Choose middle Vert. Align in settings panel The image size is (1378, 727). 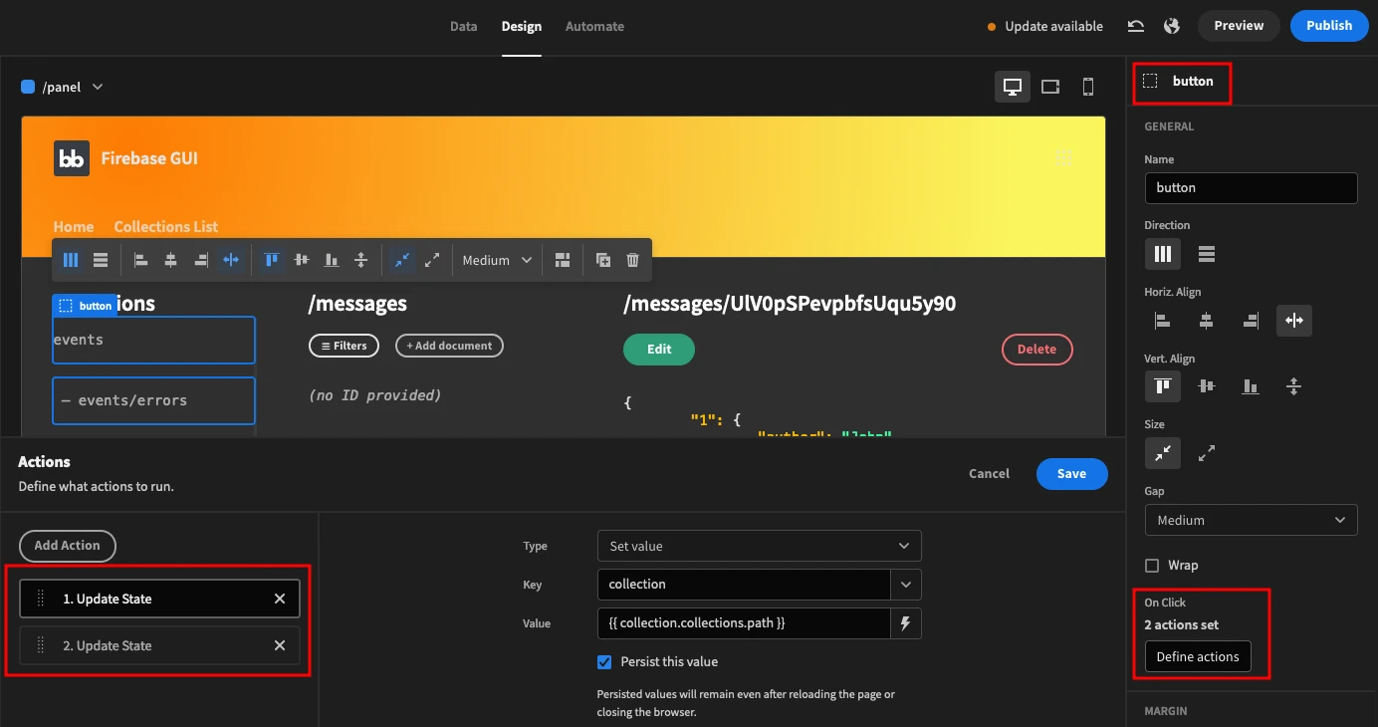pyautogui.click(x=1207, y=385)
